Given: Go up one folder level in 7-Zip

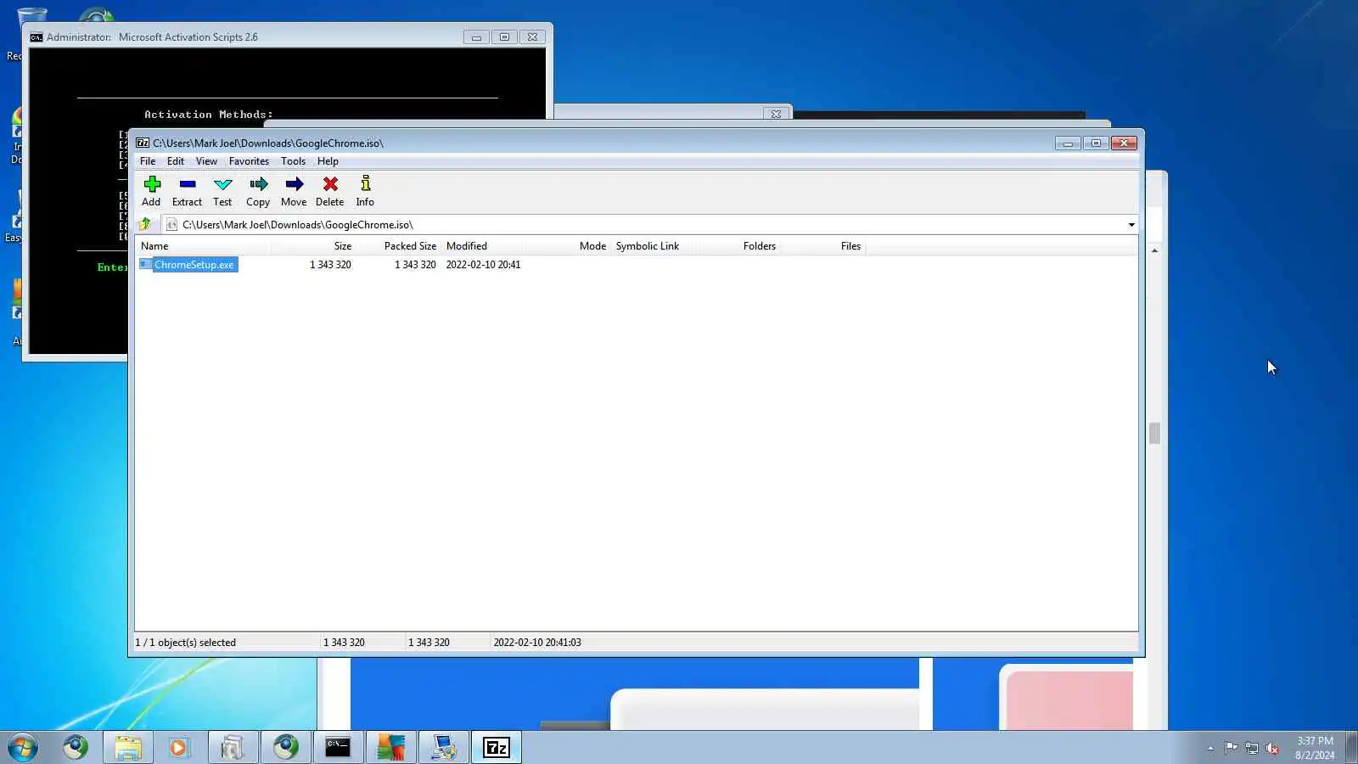Looking at the screenshot, I should coord(145,224).
